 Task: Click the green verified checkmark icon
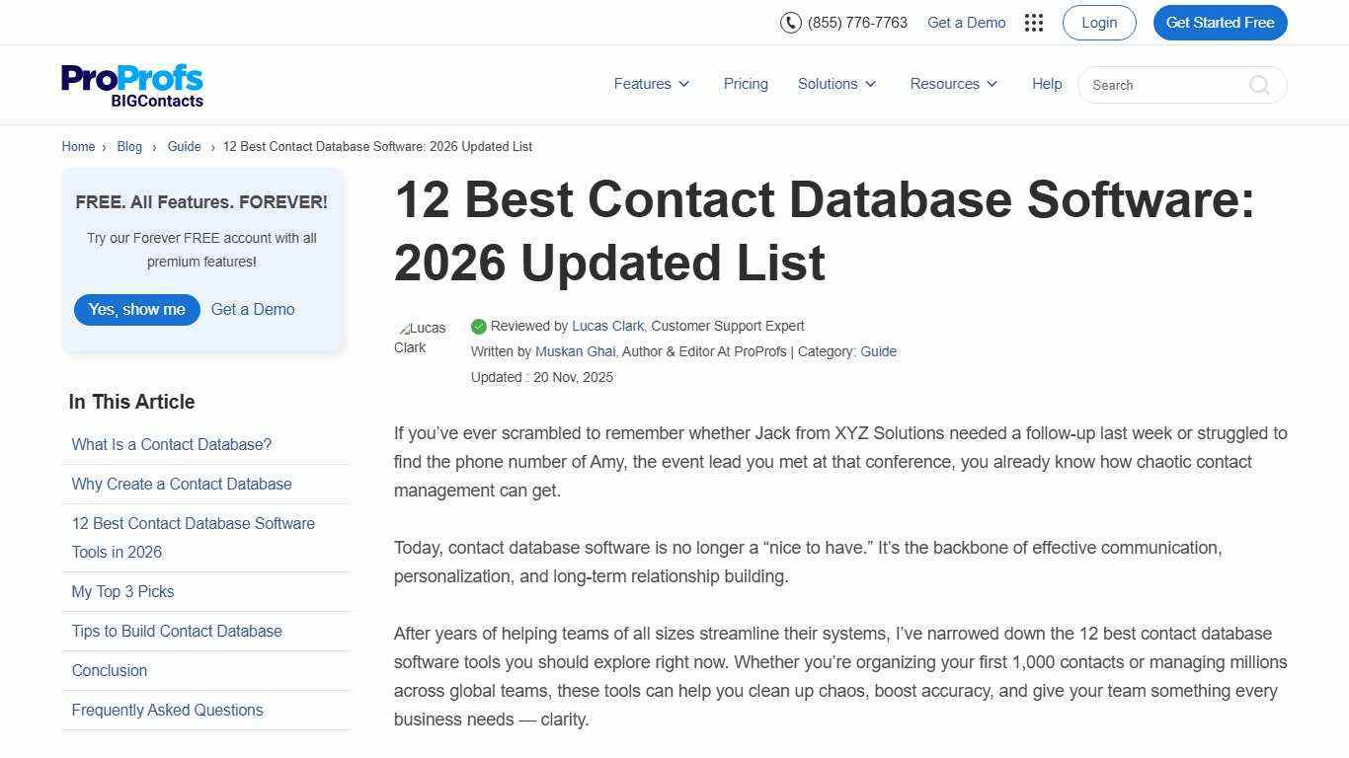[x=479, y=326]
